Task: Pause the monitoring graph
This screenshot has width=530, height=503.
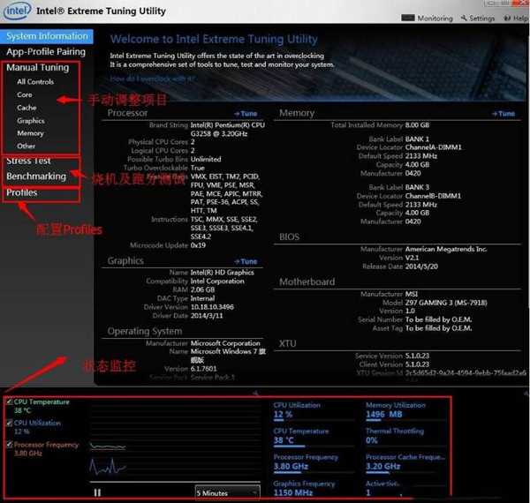Action: (98, 492)
